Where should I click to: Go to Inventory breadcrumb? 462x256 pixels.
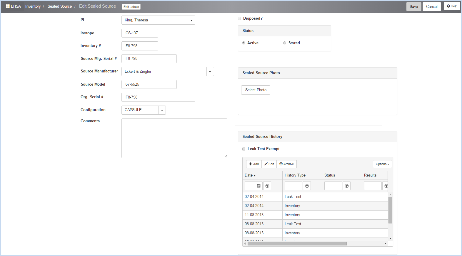(x=33, y=6)
